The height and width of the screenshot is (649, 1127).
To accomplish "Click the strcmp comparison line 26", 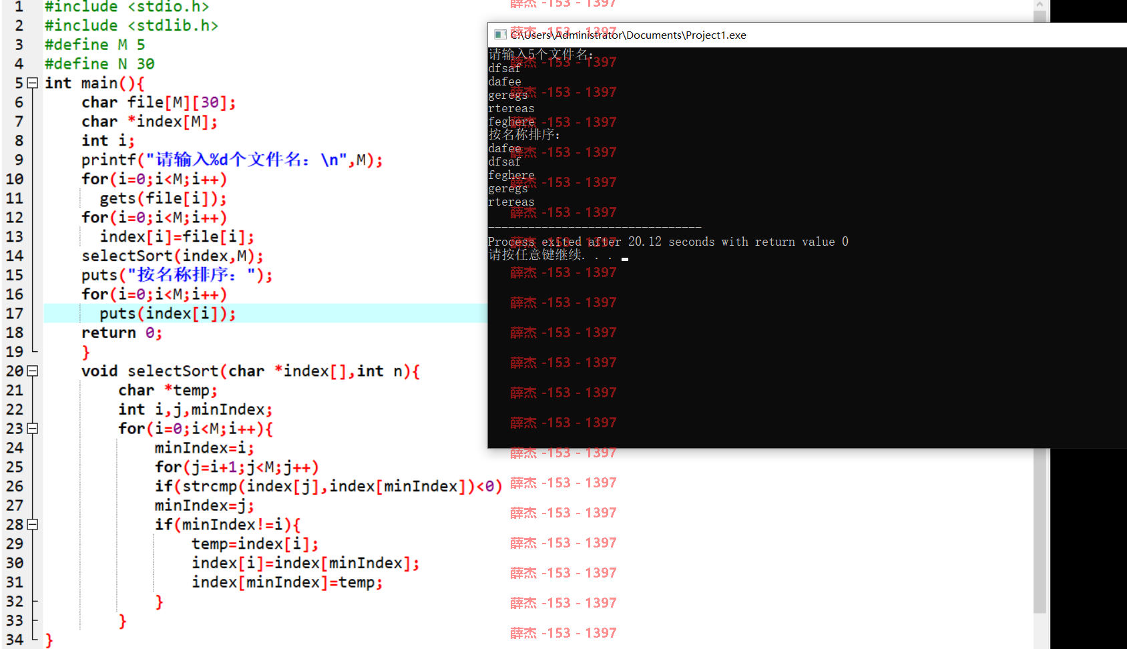I will [328, 487].
